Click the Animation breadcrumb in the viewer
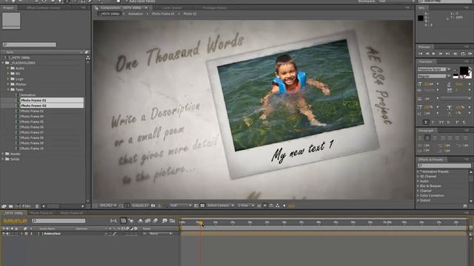The width and height of the screenshot is (474, 266). 136,14
